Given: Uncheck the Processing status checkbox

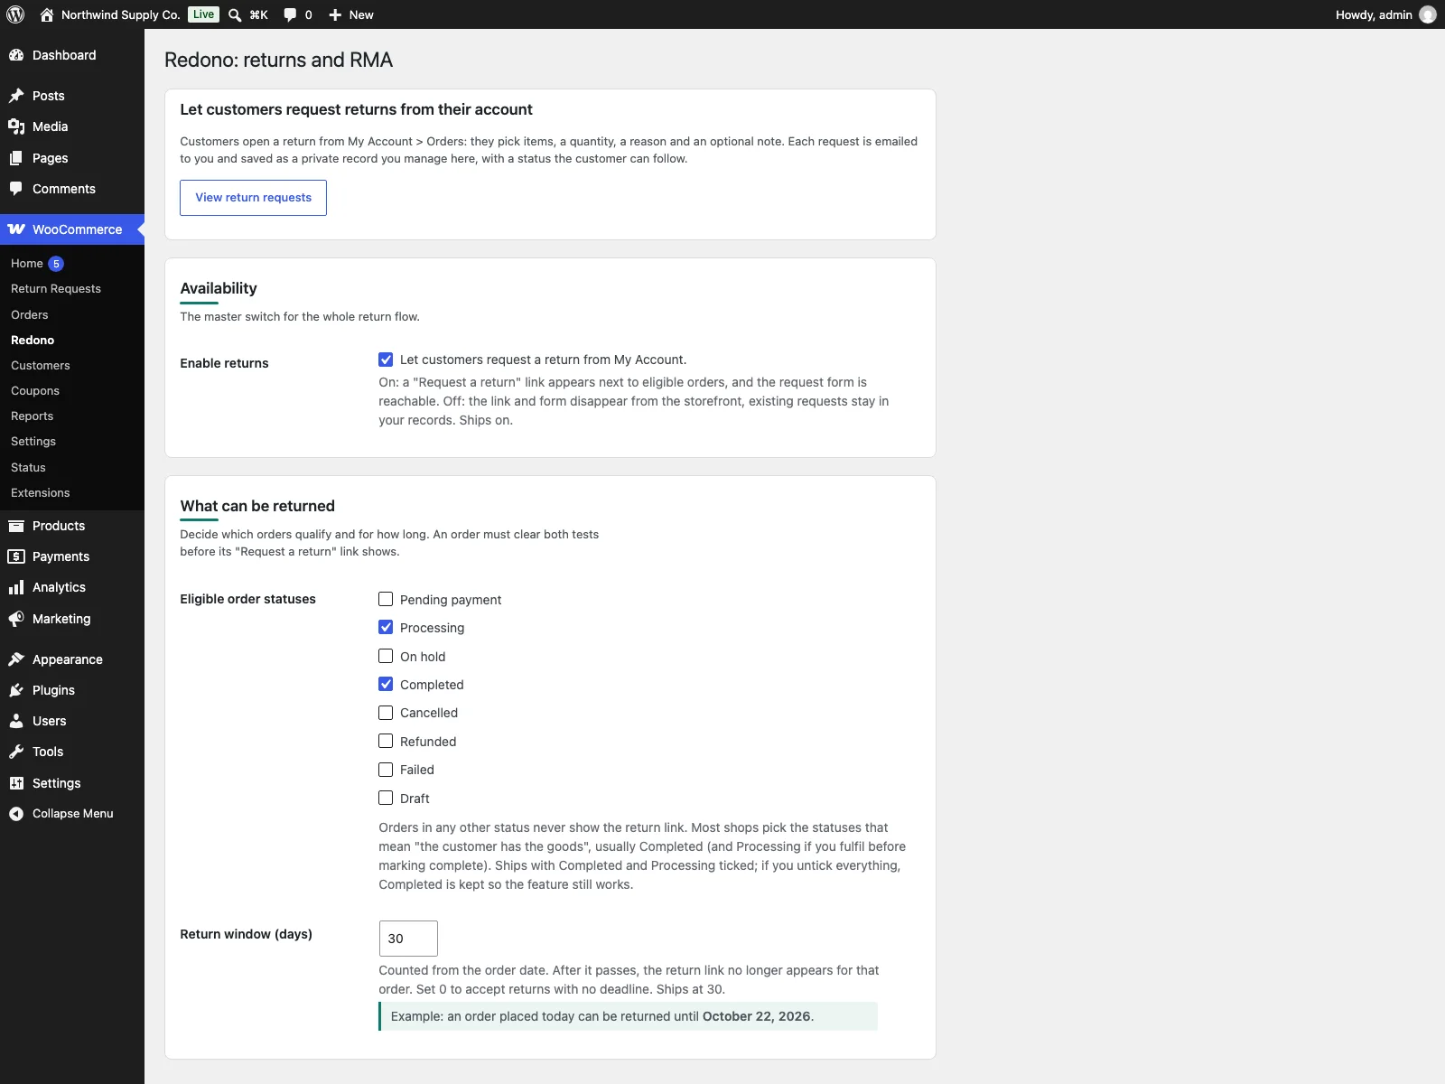Looking at the screenshot, I should pos(386,627).
